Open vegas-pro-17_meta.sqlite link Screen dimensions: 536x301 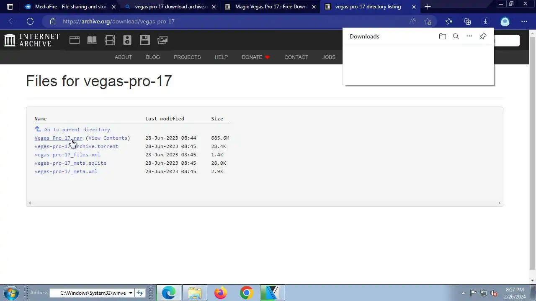(x=70, y=163)
